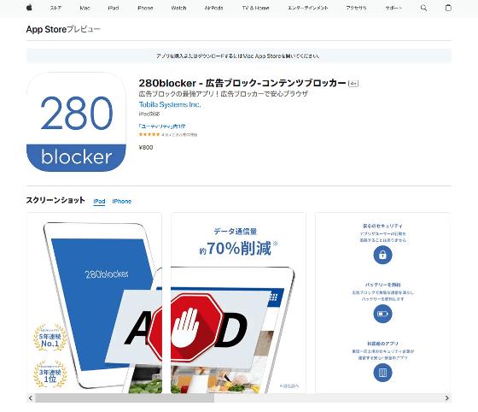
Task: Click the right arrow of screenshot scrollbar
Action: (447, 398)
